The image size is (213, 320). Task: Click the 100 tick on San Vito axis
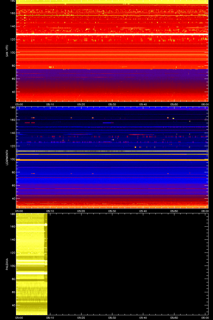pyautogui.click(x=13, y=53)
